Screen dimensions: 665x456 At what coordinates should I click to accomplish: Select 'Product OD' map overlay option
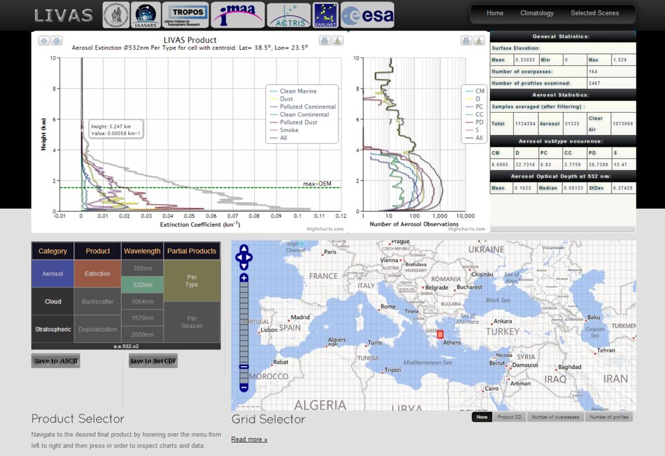[509, 417]
